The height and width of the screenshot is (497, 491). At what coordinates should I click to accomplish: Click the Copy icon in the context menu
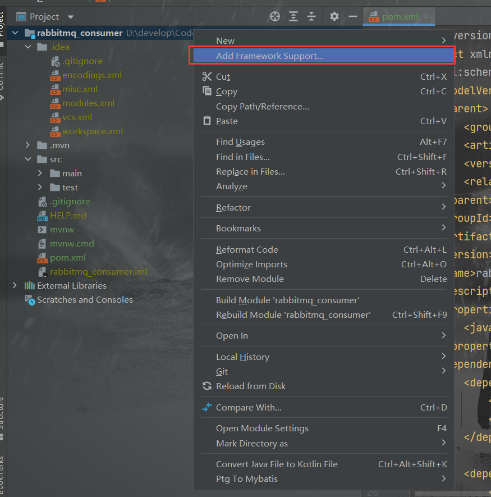[x=207, y=91]
